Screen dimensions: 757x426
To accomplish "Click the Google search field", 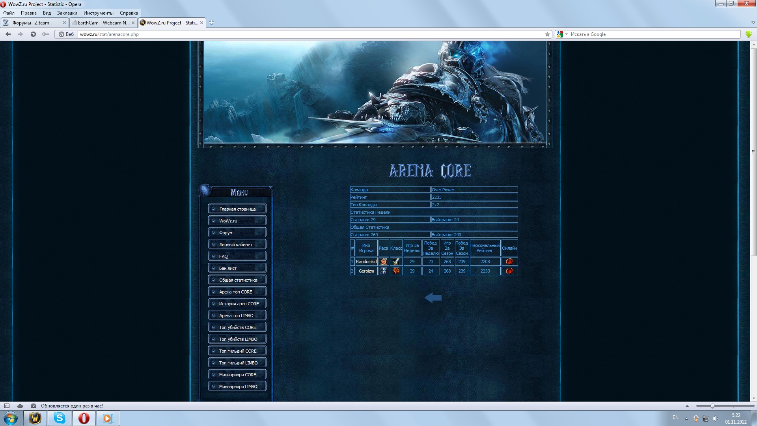I will coord(654,34).
